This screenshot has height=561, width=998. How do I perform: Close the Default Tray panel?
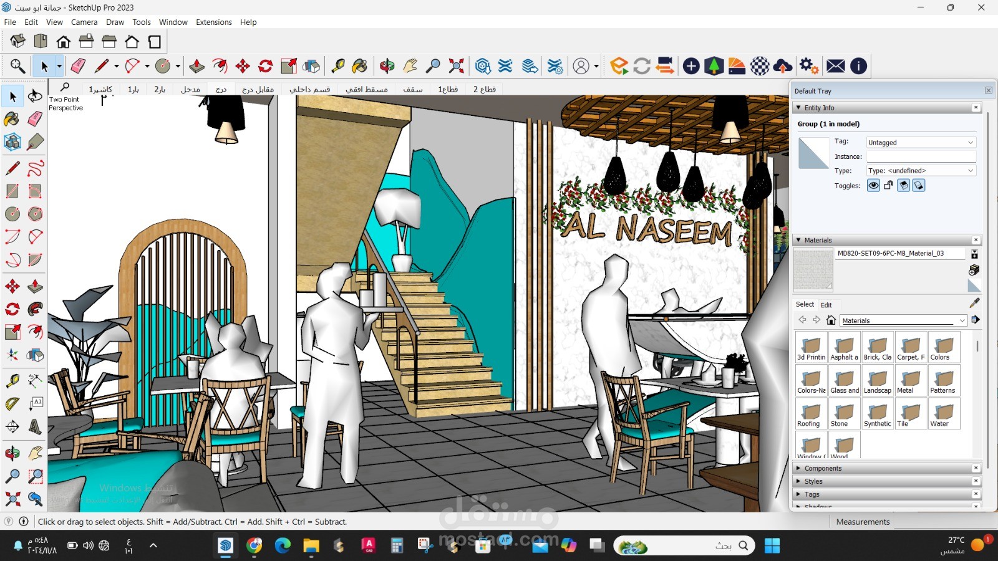click(x=989, y=90)
